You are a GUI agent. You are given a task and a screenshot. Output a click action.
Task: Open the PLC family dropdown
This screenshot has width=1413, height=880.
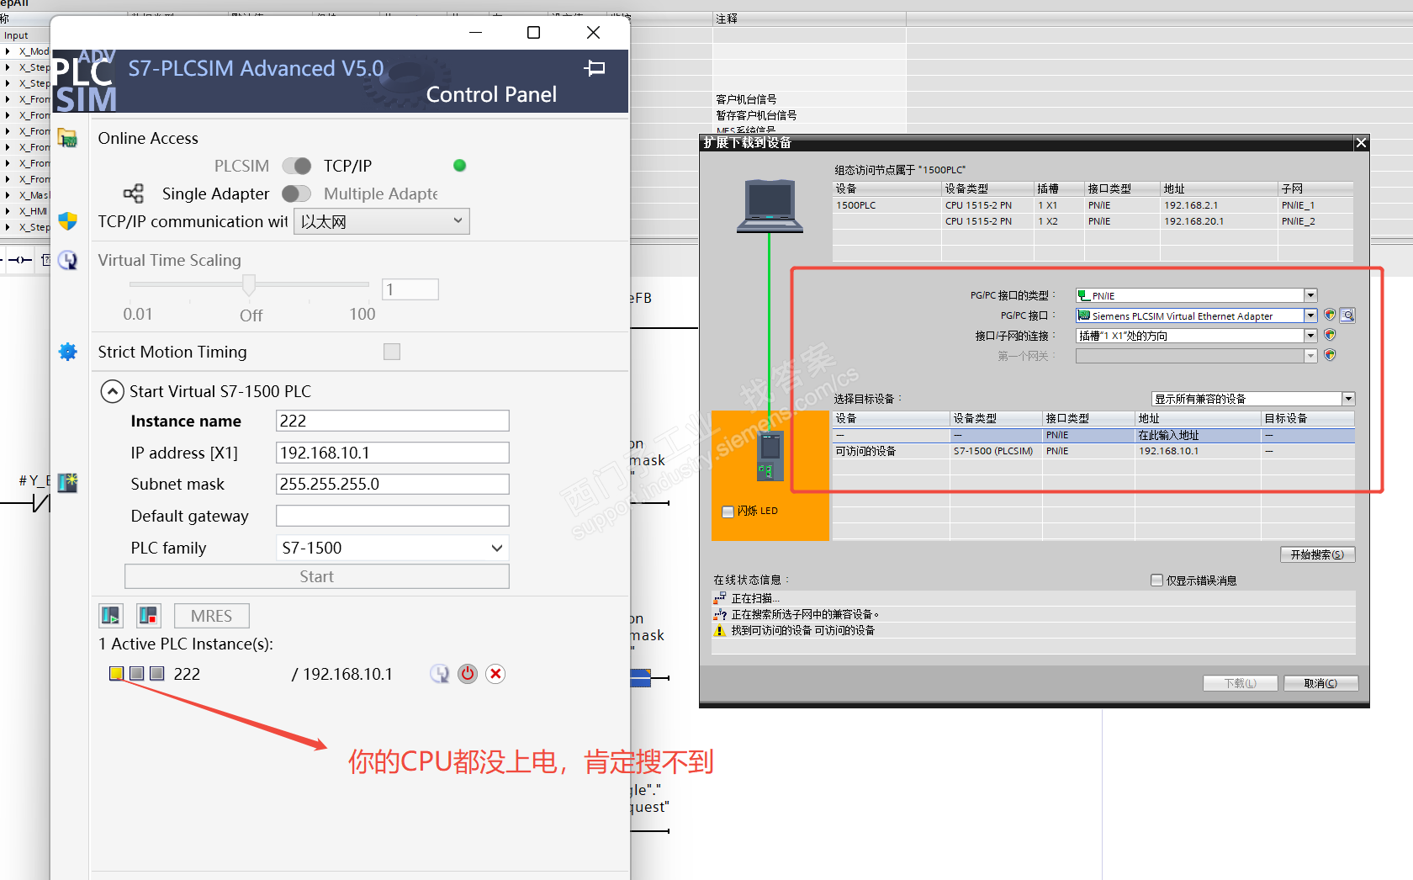point(393,548)
